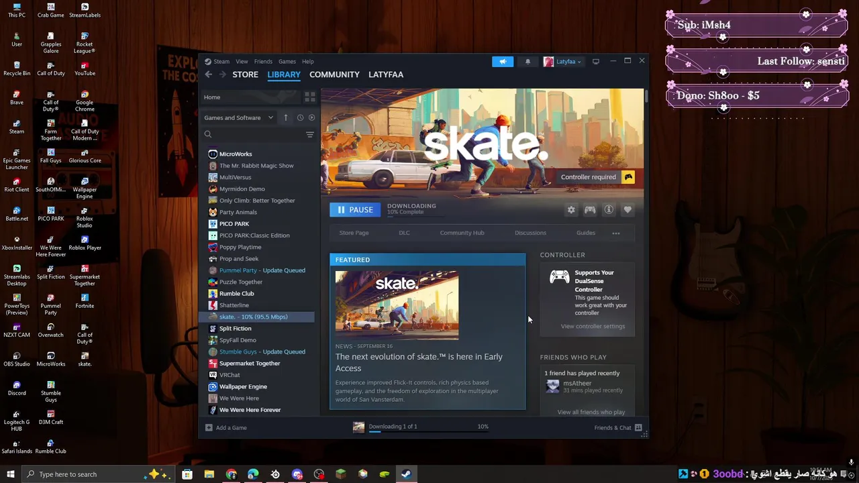Open Community Hub link
Screen dimensions: 859x483
pyautogui.click(x=462, y=233)
